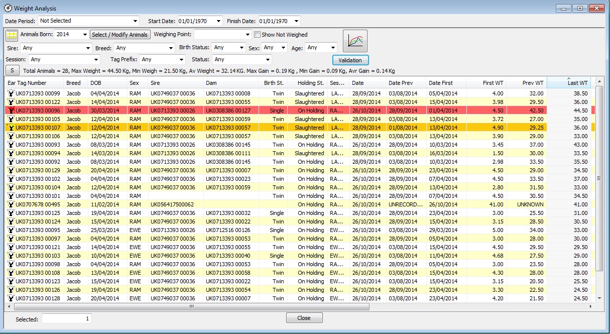Enable the Show Not Weighed checkbox
610x334 pixels.
click(257, 35)
